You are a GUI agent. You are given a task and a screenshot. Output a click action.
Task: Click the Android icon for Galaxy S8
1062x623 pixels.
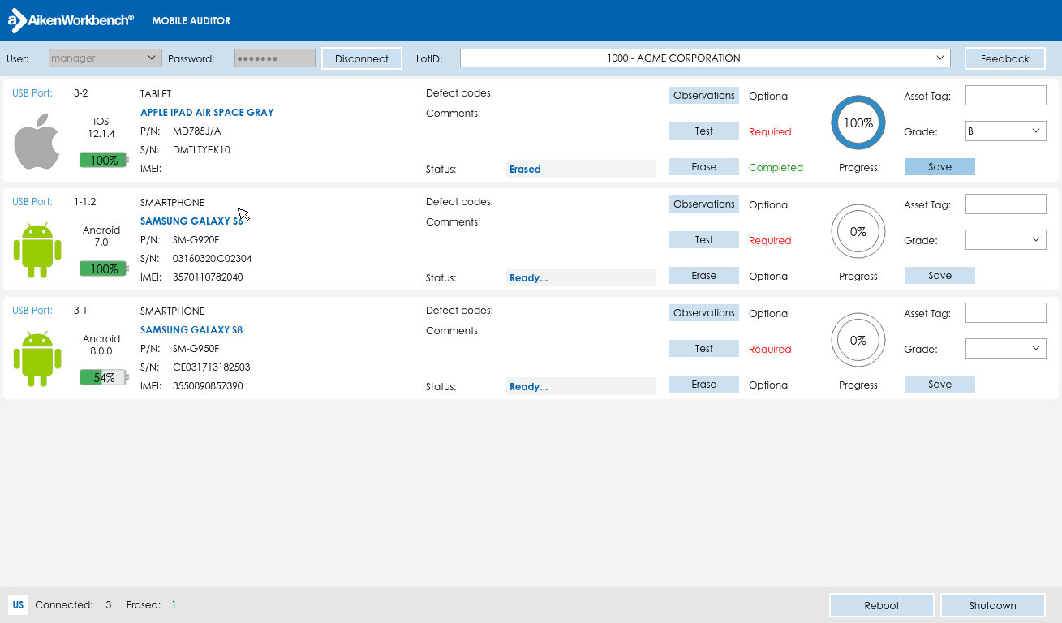point(37,358)
